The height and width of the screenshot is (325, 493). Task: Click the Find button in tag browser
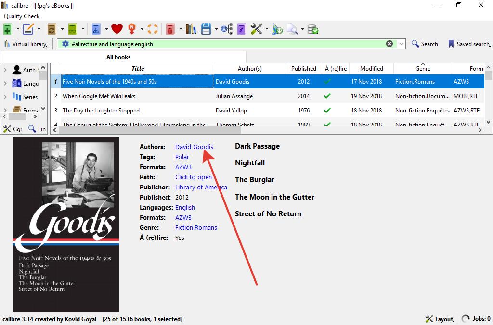[37, 129]
